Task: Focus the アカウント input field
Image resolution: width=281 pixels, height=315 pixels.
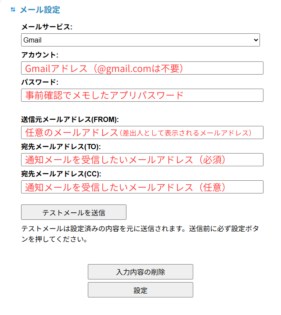Action: pos(142,68)
